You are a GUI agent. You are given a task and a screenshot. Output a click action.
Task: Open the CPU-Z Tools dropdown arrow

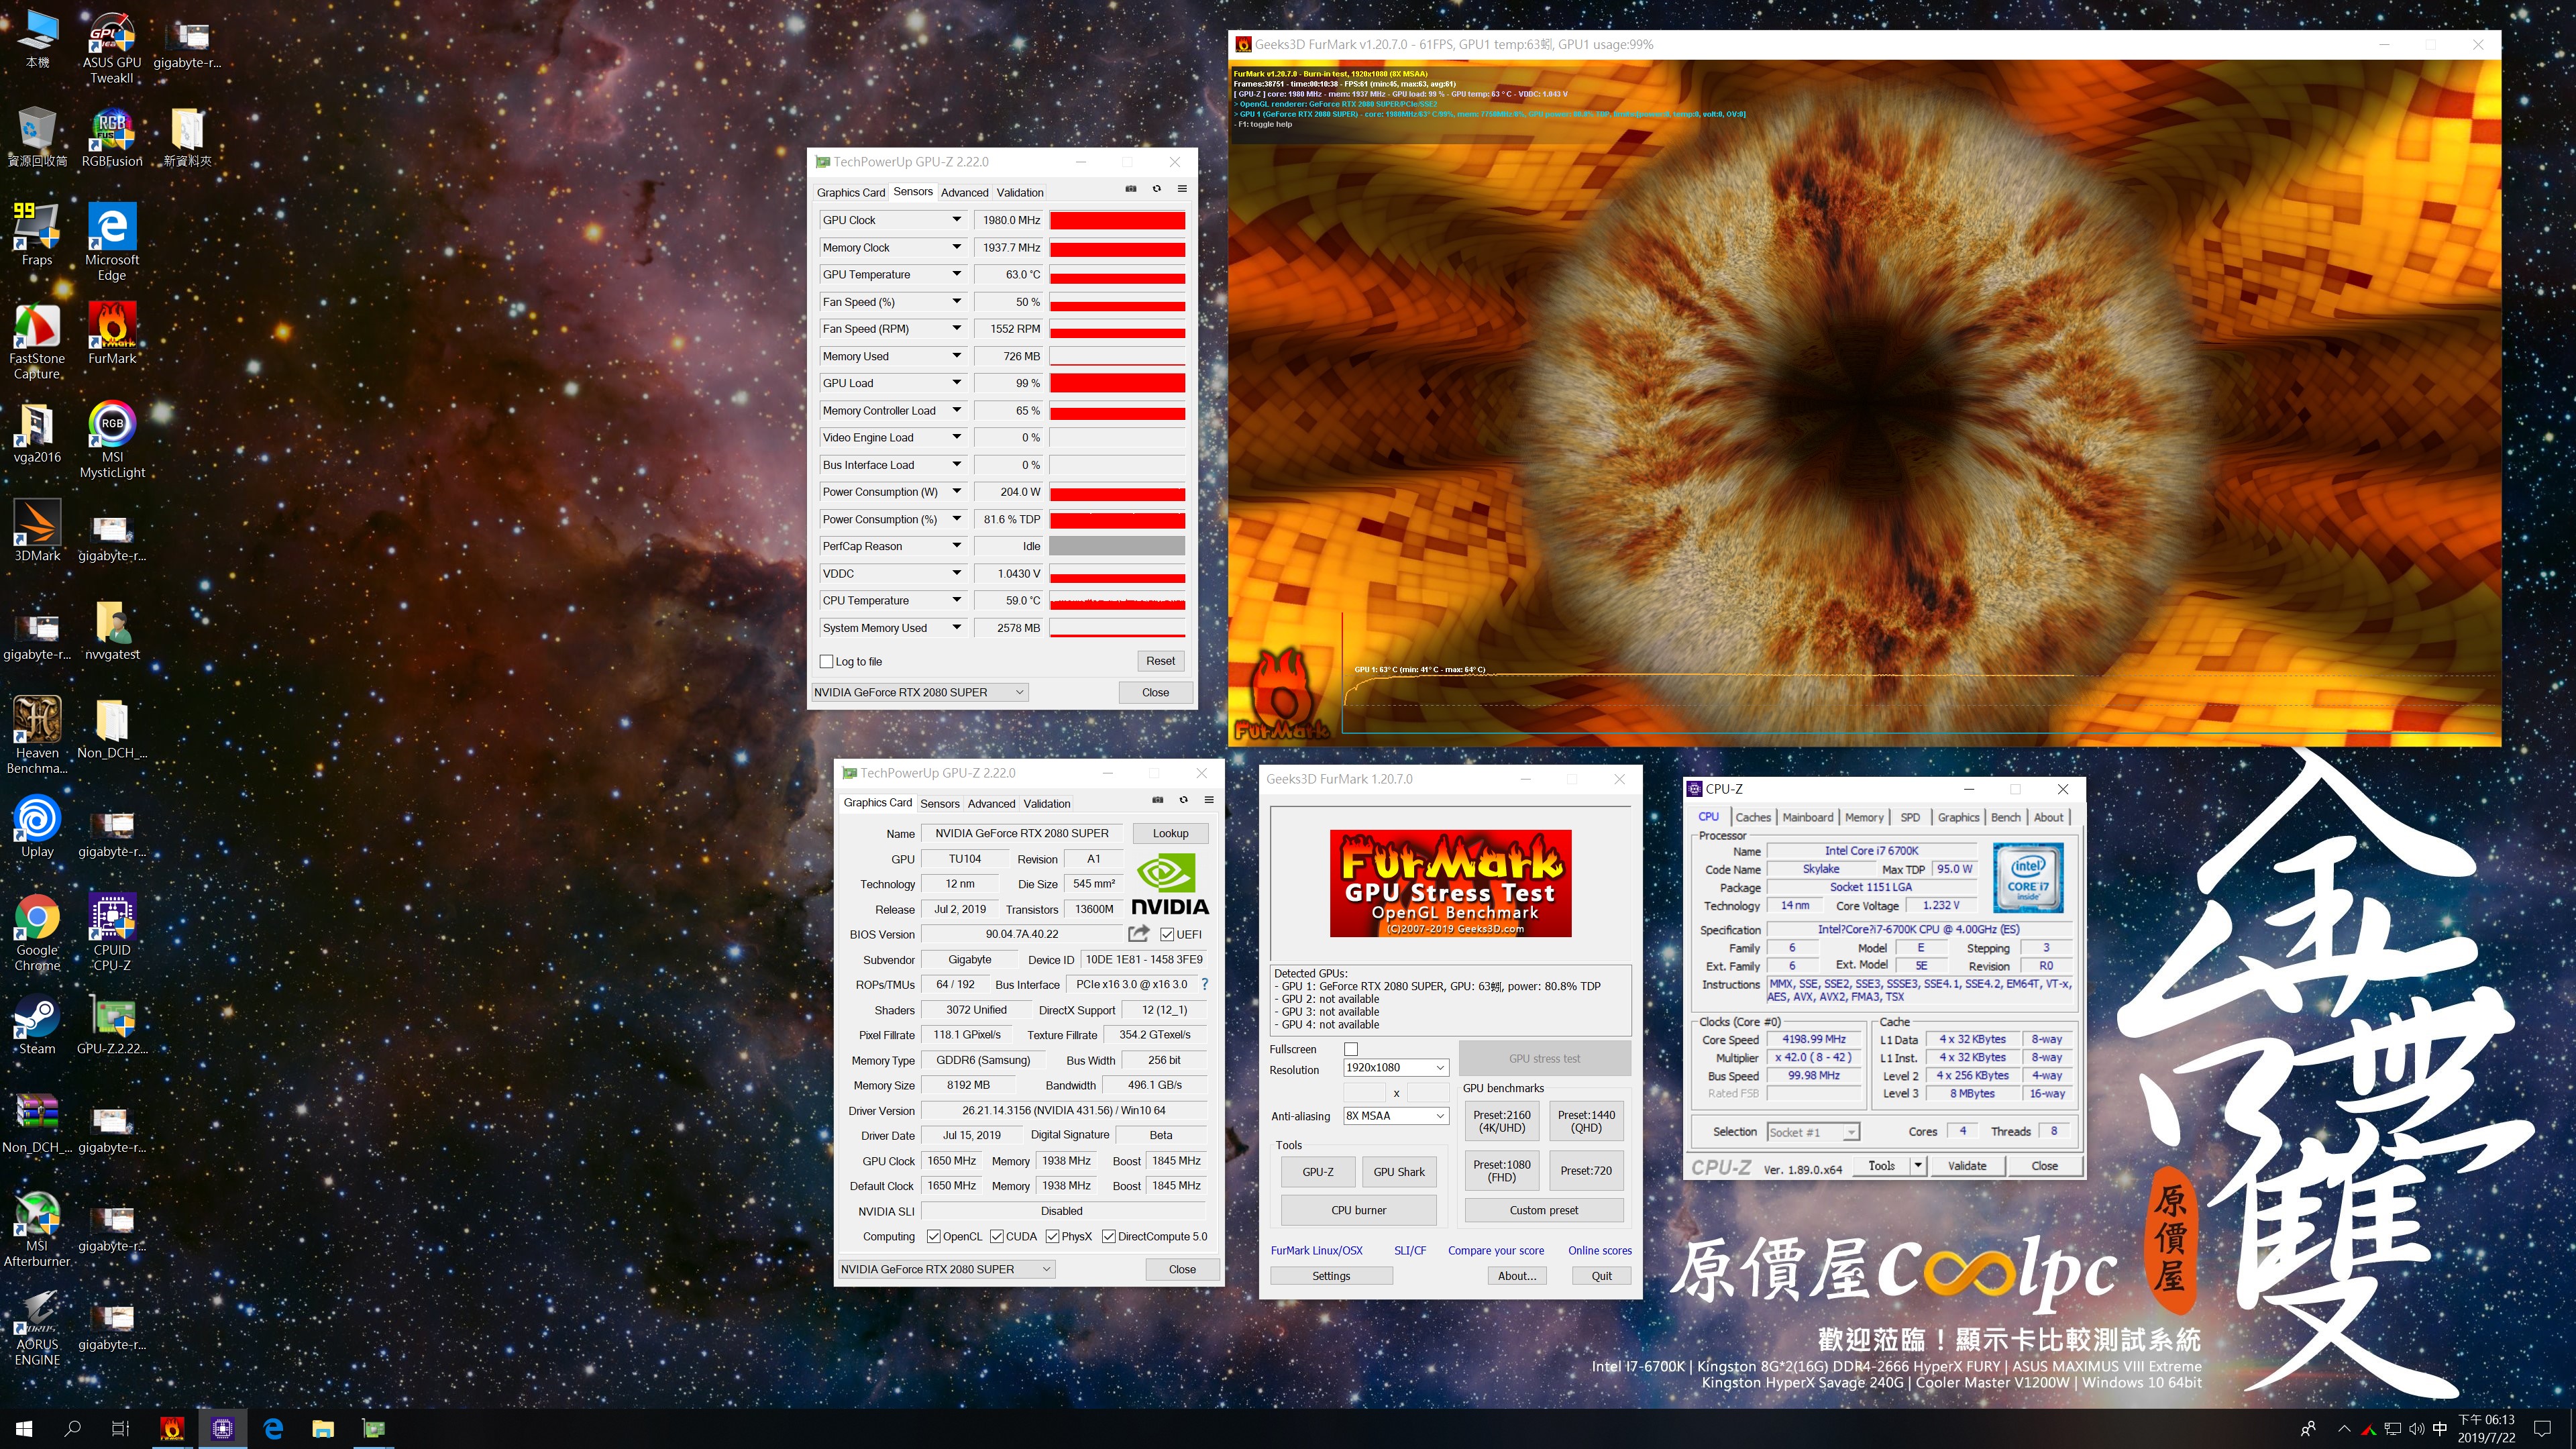click(1917, 1166)
